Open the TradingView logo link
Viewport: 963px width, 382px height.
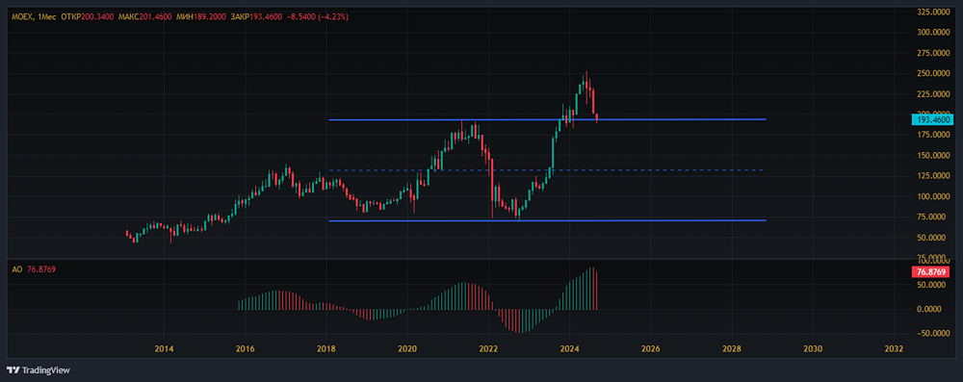[x=39, y=370]
